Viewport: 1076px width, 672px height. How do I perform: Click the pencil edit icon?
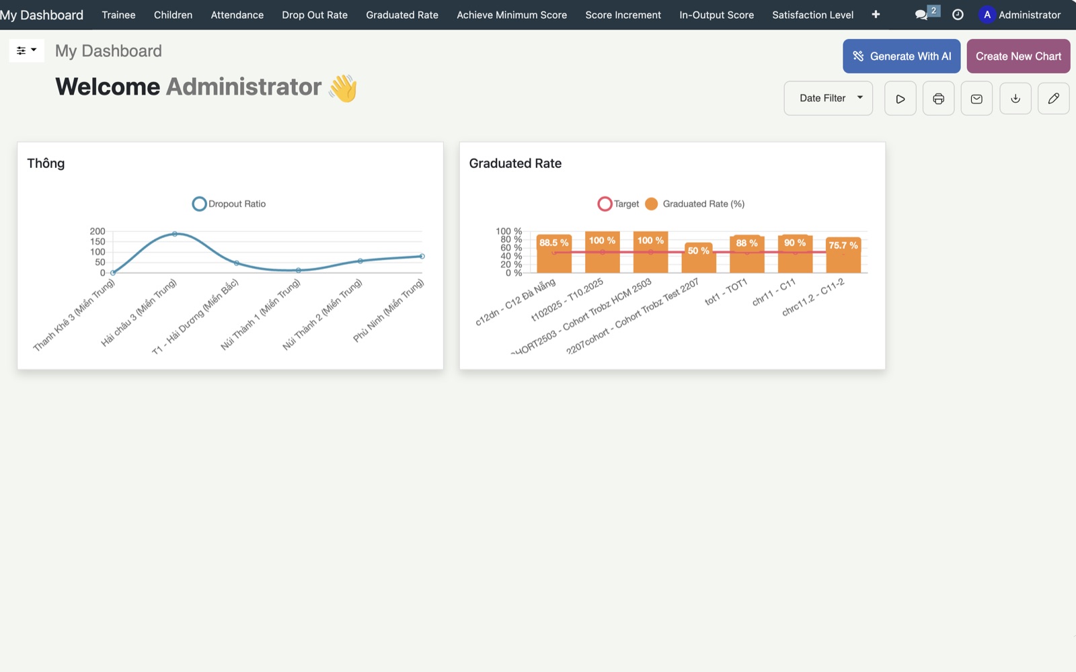(1054, 99)
